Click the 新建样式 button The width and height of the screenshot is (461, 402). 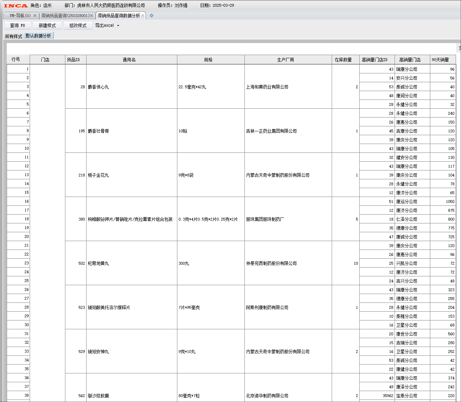click(47, 25)
